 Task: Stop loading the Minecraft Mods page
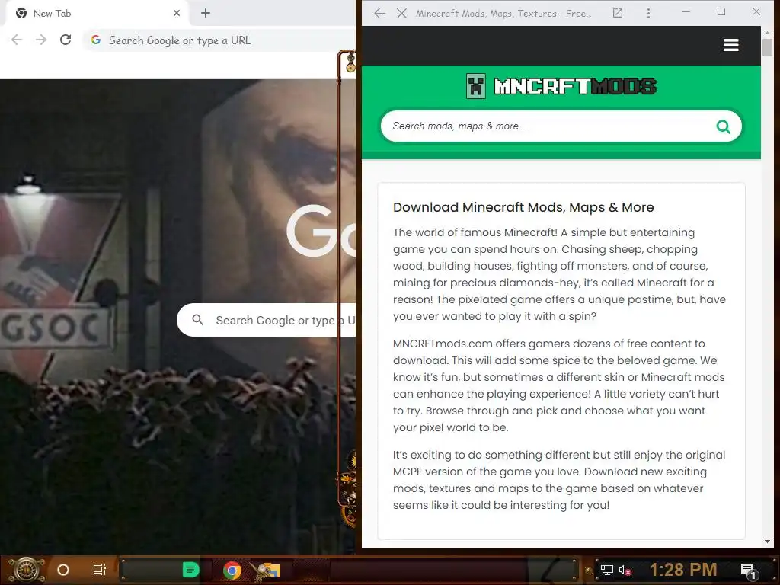click(x=402, y=14)
